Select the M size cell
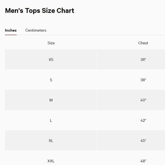This screenshot has width=165, height=165. 51,100
